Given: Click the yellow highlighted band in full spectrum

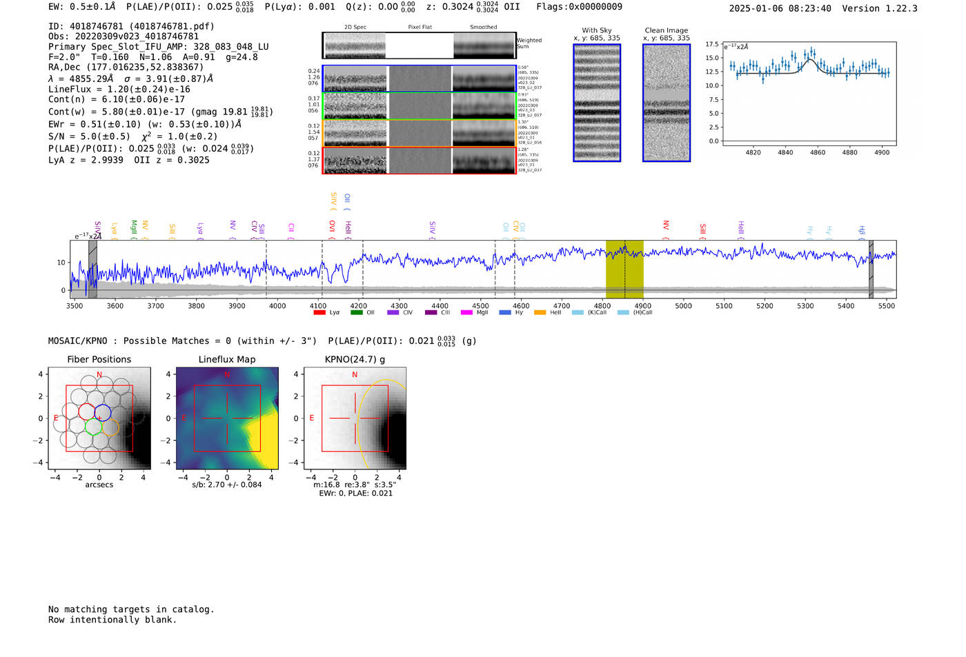Looking at the screenshot, I should tap(624, 269).
